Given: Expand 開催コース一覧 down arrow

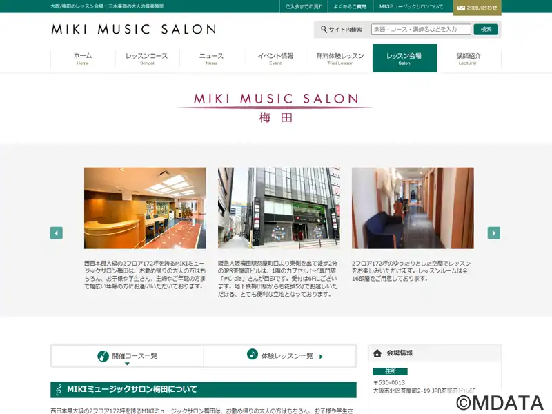Looking at the screenshot, I should (127, 364).
